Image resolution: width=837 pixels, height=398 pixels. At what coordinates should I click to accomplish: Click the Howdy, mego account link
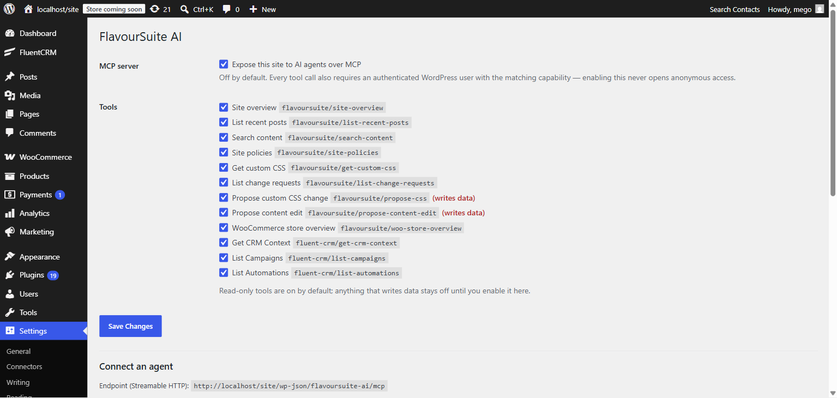790,9
